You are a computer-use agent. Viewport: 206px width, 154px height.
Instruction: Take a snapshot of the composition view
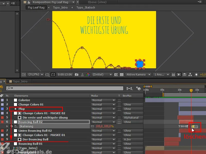[x=76, y=74]
